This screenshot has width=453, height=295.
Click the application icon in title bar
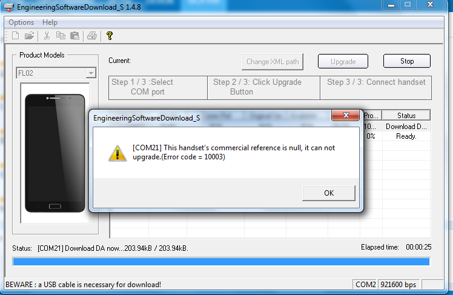point(8,7)
